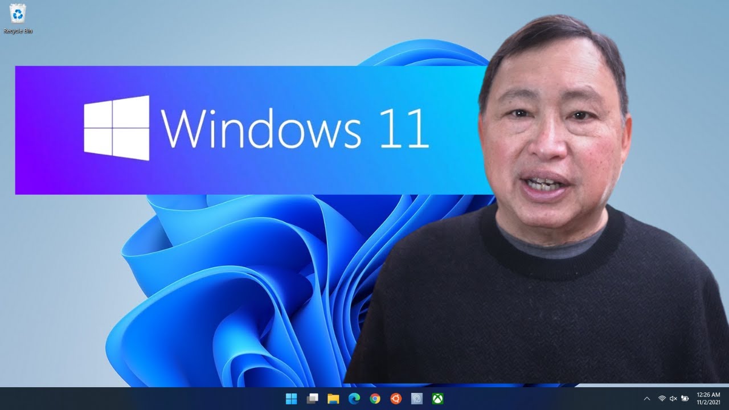Screen dimensions: 729x410
Task: Launch the Ubuntu app on taskbar
Action: (396, 399)
